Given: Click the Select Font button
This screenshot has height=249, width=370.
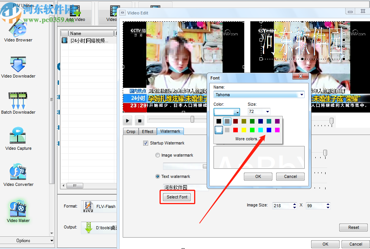Looking at the screenshot, I should [x=177, y=197].
